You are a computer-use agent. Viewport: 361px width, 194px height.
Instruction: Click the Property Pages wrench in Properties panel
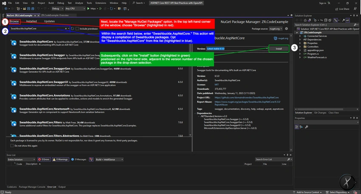pyautogui.click(x=307, y=127)
